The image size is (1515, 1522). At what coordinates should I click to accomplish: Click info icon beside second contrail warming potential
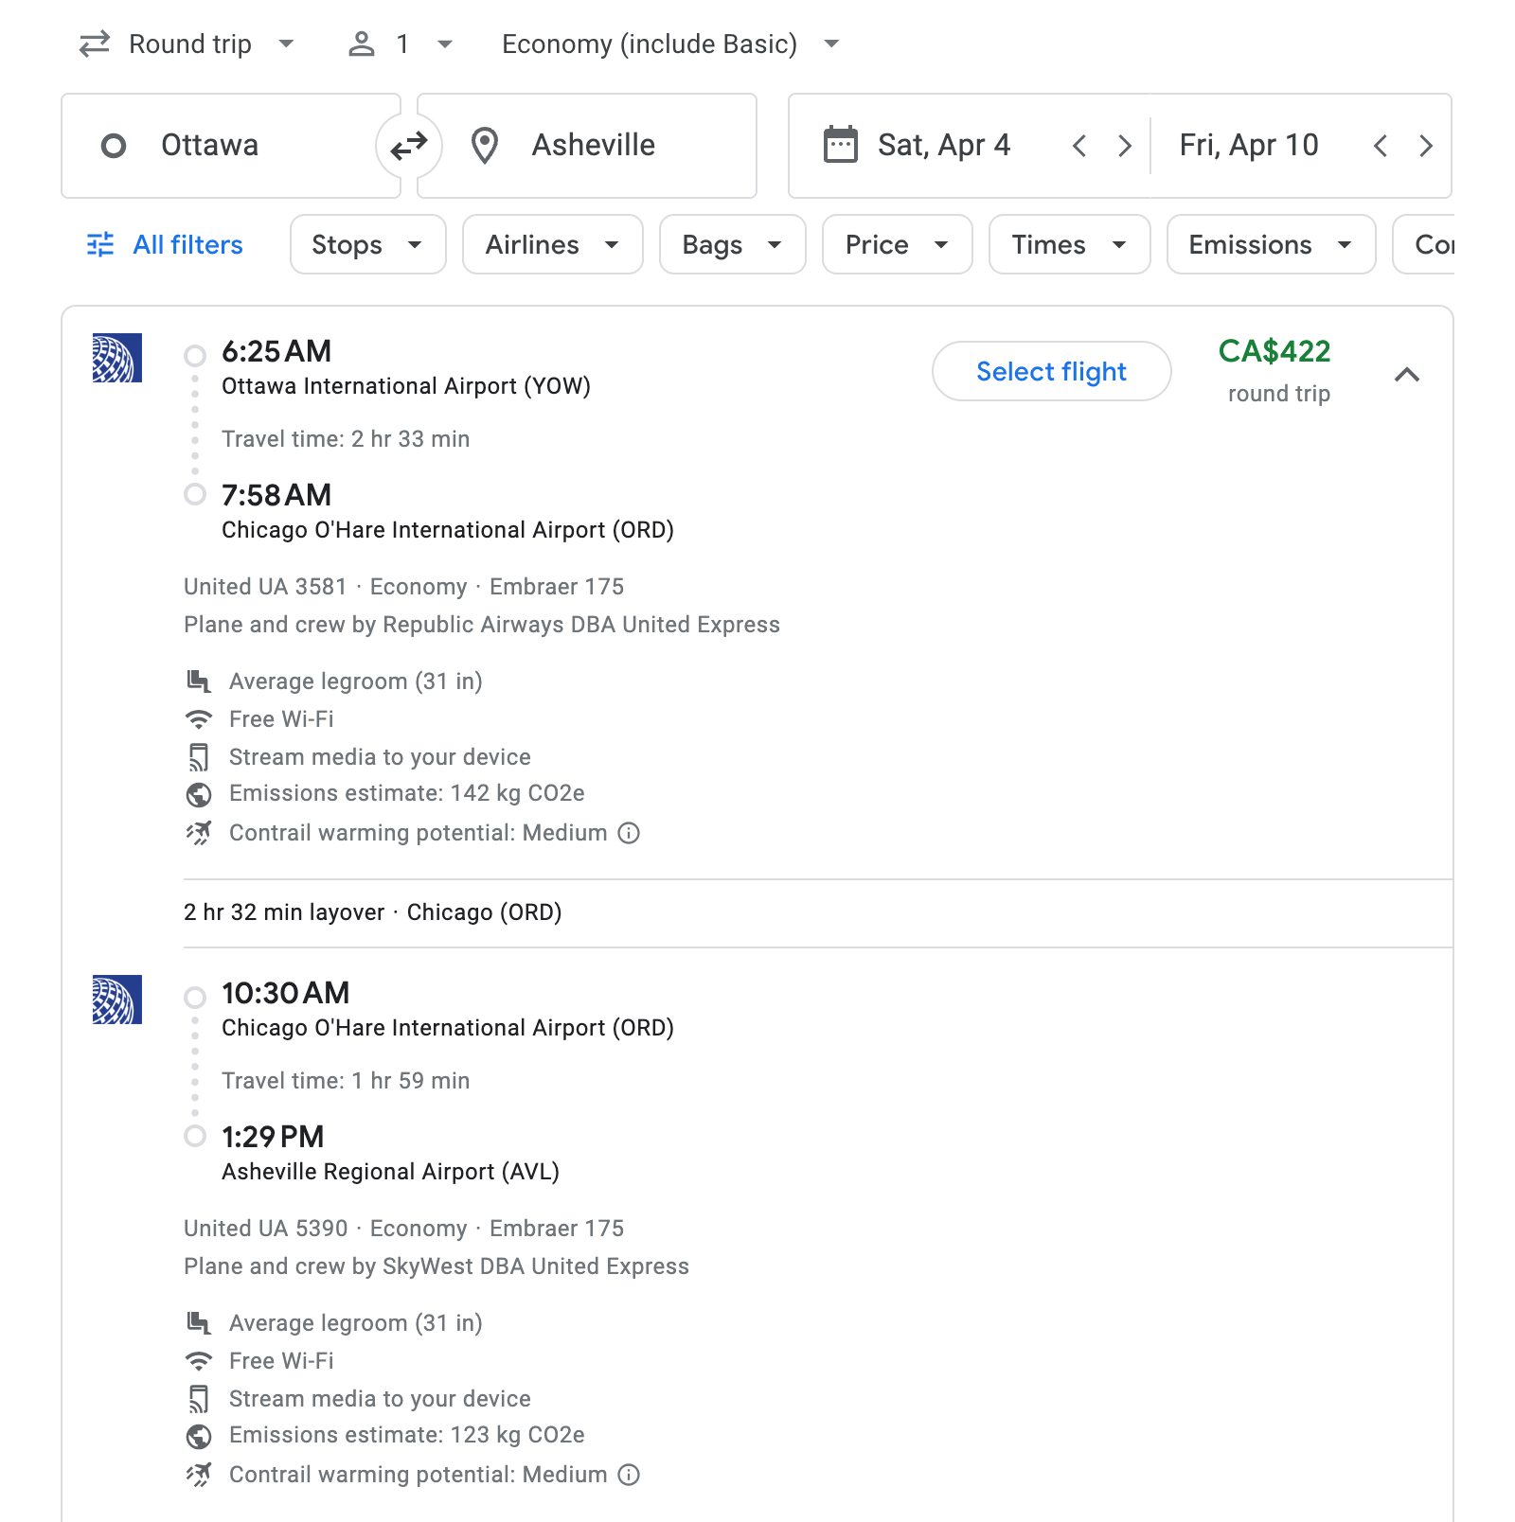tap(629, 1475)
